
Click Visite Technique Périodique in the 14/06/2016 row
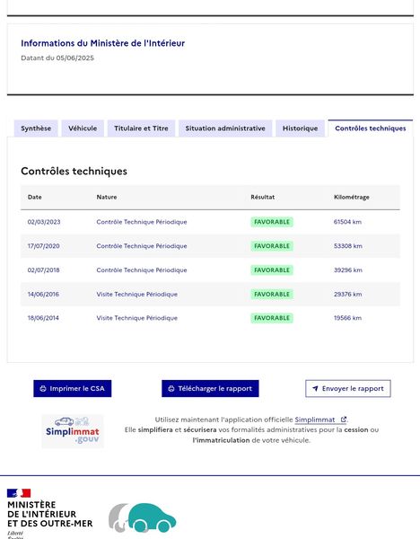[137, 294]
